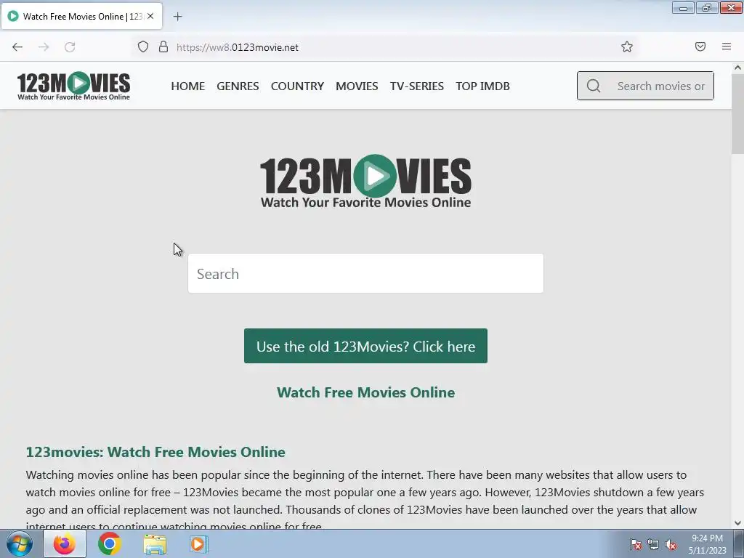This screenshot has width=744, height=558.
Task: Click the magnifier icon in header search
Action: [593, 86]
